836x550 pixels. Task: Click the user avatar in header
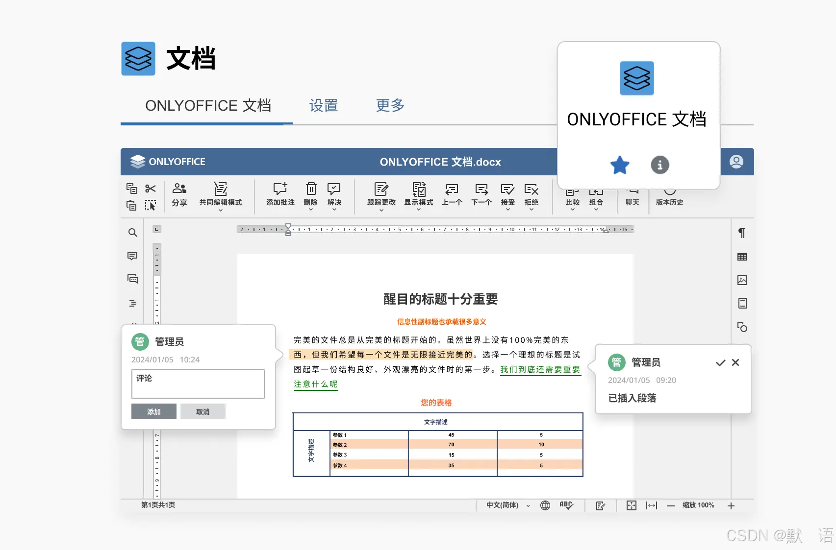click(x=736, y=162)
